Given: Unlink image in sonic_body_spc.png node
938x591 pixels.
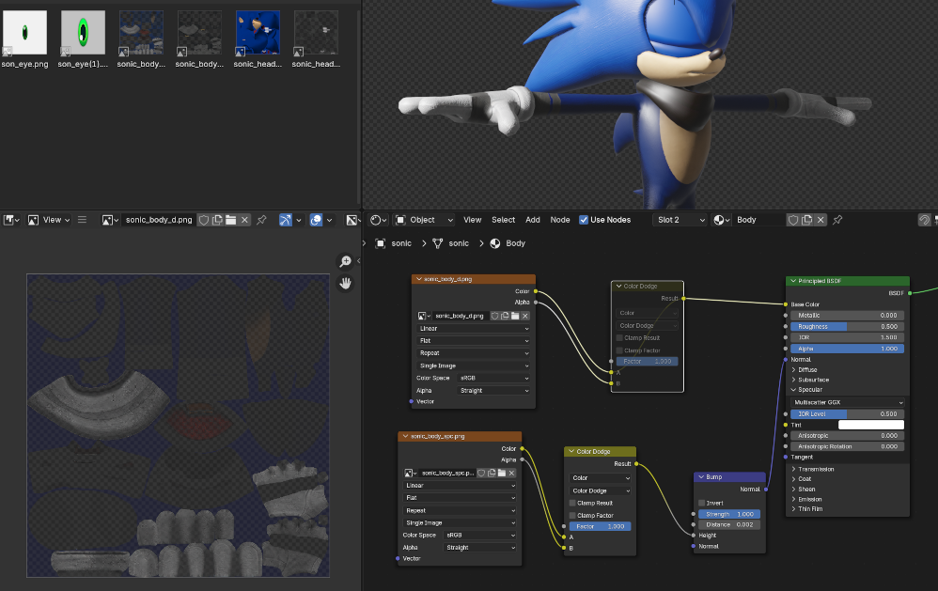Looking at the screenshot, I should (x=511, y=474).
